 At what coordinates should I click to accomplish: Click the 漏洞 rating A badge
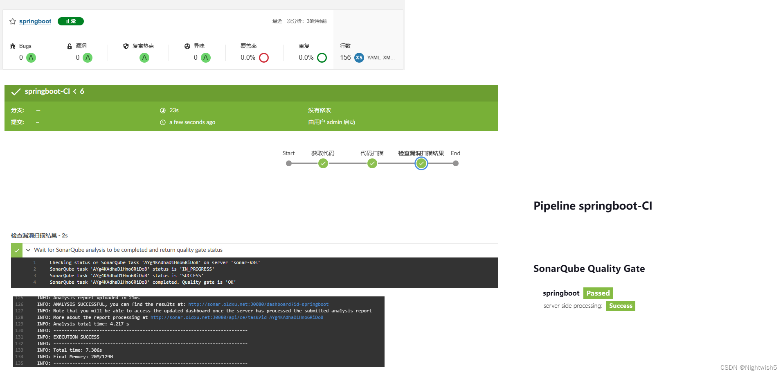coord(88,58)
